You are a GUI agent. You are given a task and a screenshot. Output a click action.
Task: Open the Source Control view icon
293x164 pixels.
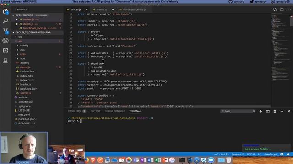5,31
